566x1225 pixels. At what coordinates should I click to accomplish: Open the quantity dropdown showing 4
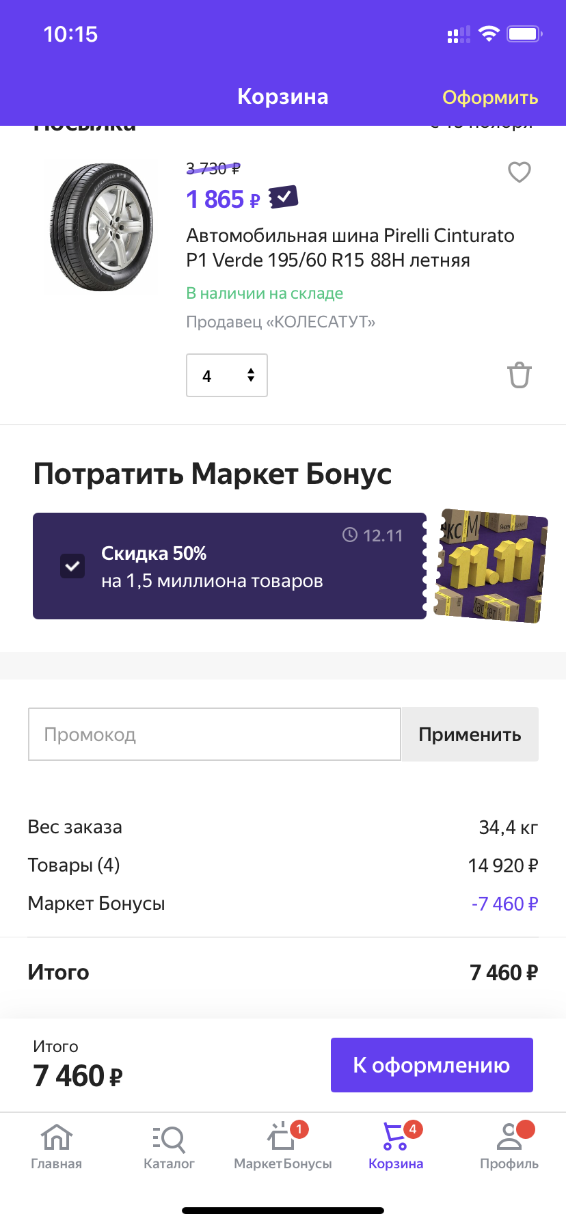click(227, 375)
